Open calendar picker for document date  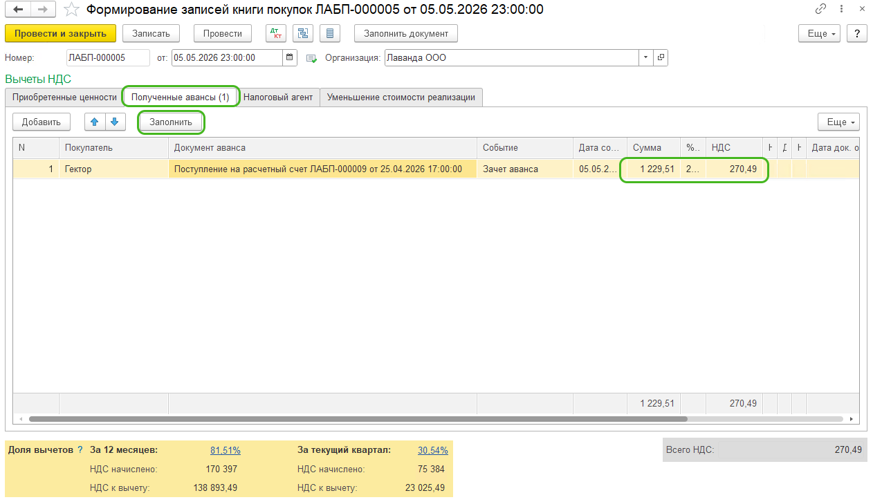(290, 58)
